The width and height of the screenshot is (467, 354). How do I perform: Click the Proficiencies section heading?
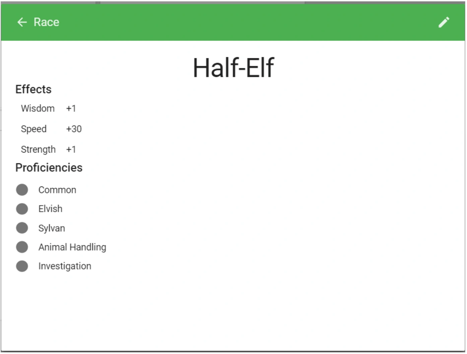[x=49, y=168]
